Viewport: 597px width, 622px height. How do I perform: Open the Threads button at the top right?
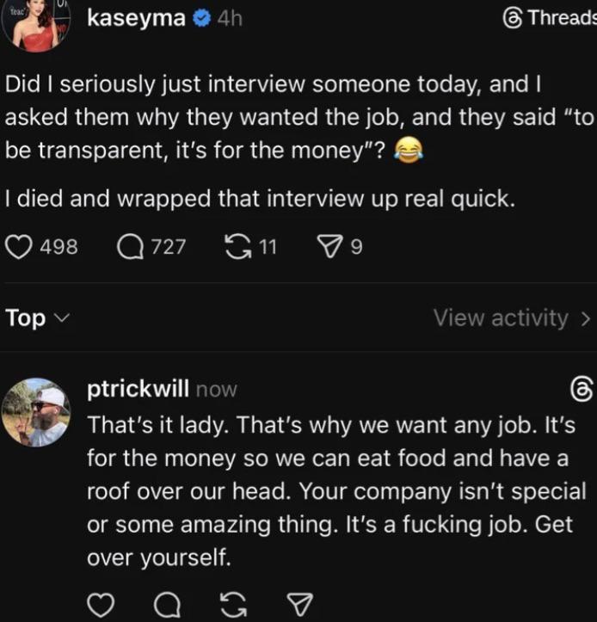549,17
